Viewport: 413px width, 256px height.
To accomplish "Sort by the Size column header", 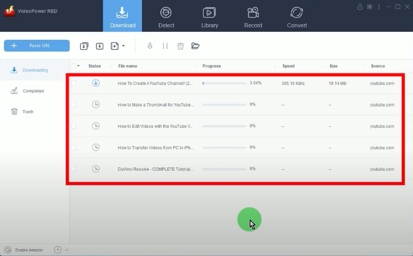I will tap(334, 66).
